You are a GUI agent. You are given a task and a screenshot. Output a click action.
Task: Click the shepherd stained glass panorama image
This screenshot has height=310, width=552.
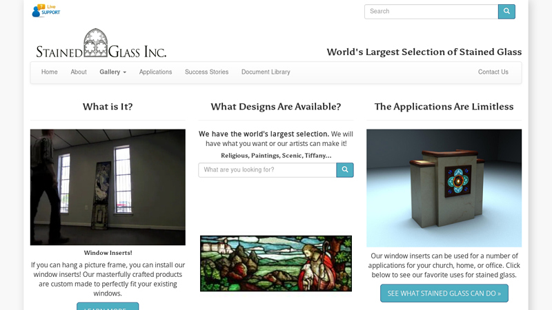[276, 264]
